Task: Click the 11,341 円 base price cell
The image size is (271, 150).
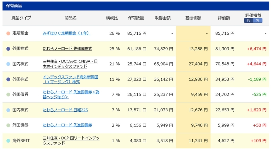Action: [198, 141]
